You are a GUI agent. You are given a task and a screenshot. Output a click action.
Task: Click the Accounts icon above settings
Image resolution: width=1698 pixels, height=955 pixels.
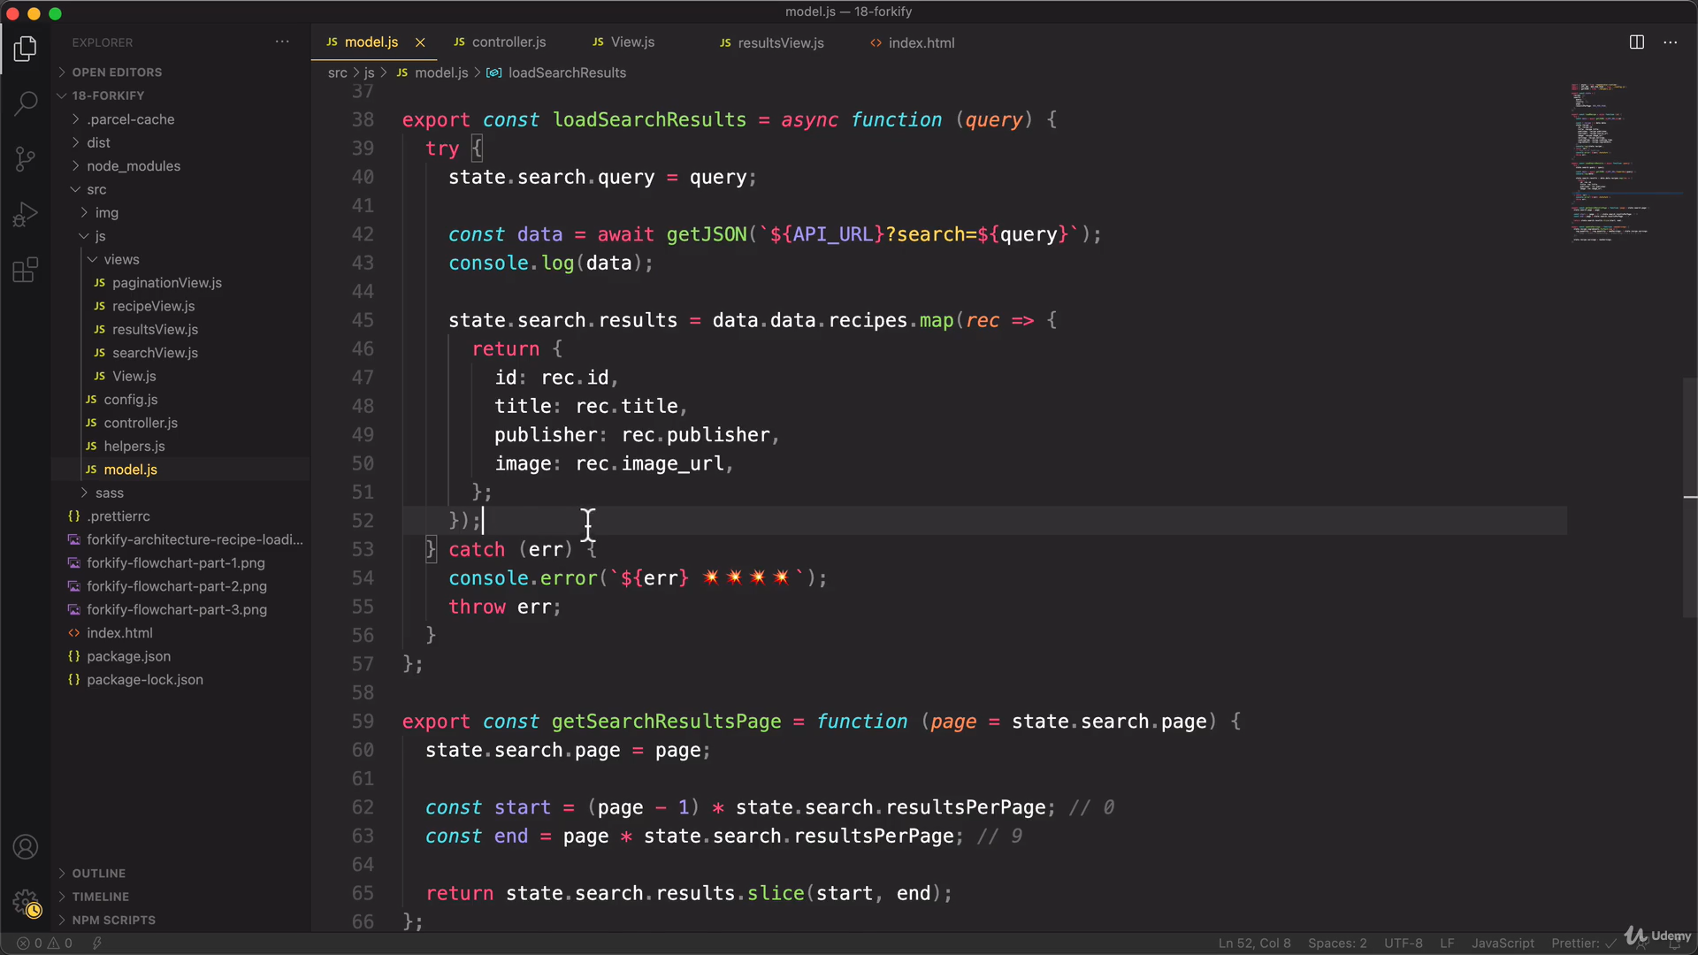pos(26,846)
